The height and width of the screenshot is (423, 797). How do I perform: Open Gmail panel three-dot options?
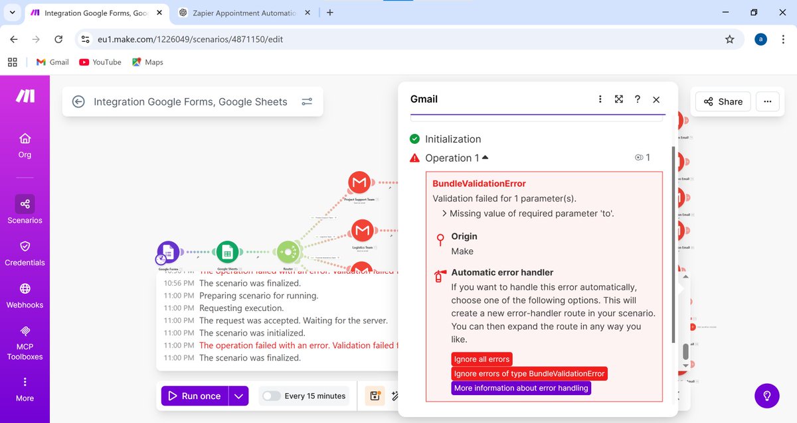tap(600, 99)
